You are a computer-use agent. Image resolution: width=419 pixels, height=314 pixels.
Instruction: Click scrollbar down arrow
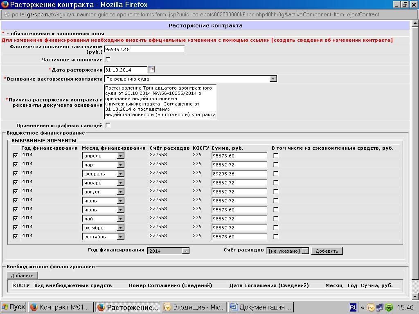[x=415, y=296]
